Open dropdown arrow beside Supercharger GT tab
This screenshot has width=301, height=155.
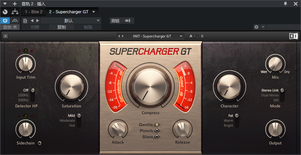[x=94, y=12]
